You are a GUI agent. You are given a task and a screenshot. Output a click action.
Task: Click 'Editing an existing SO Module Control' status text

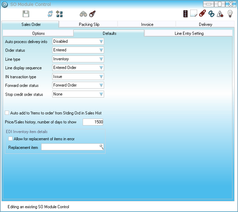click(x=38, y=207)
